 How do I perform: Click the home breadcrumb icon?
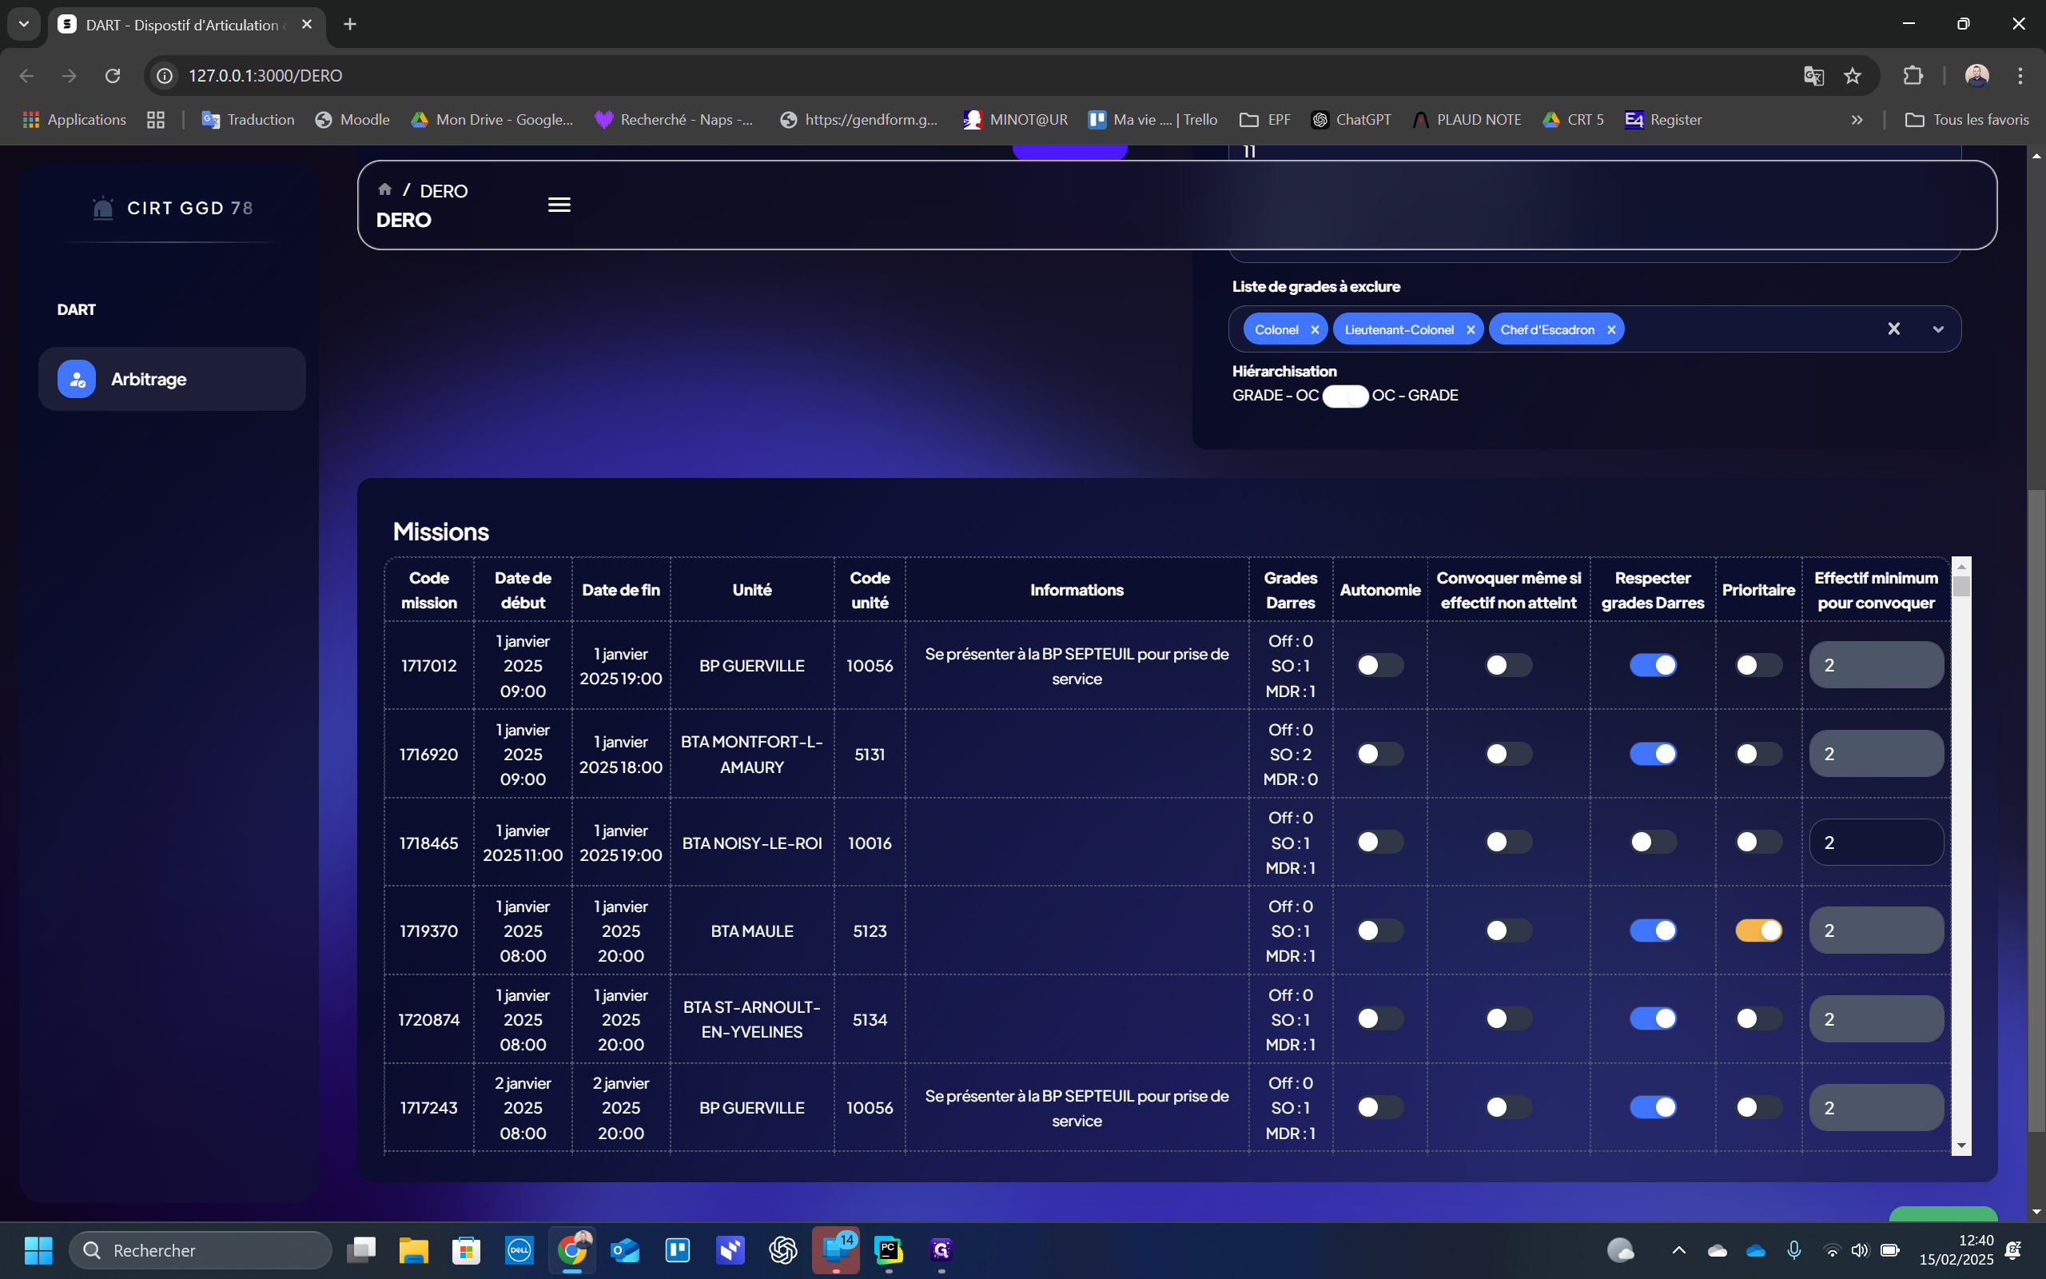click(384, 189)
